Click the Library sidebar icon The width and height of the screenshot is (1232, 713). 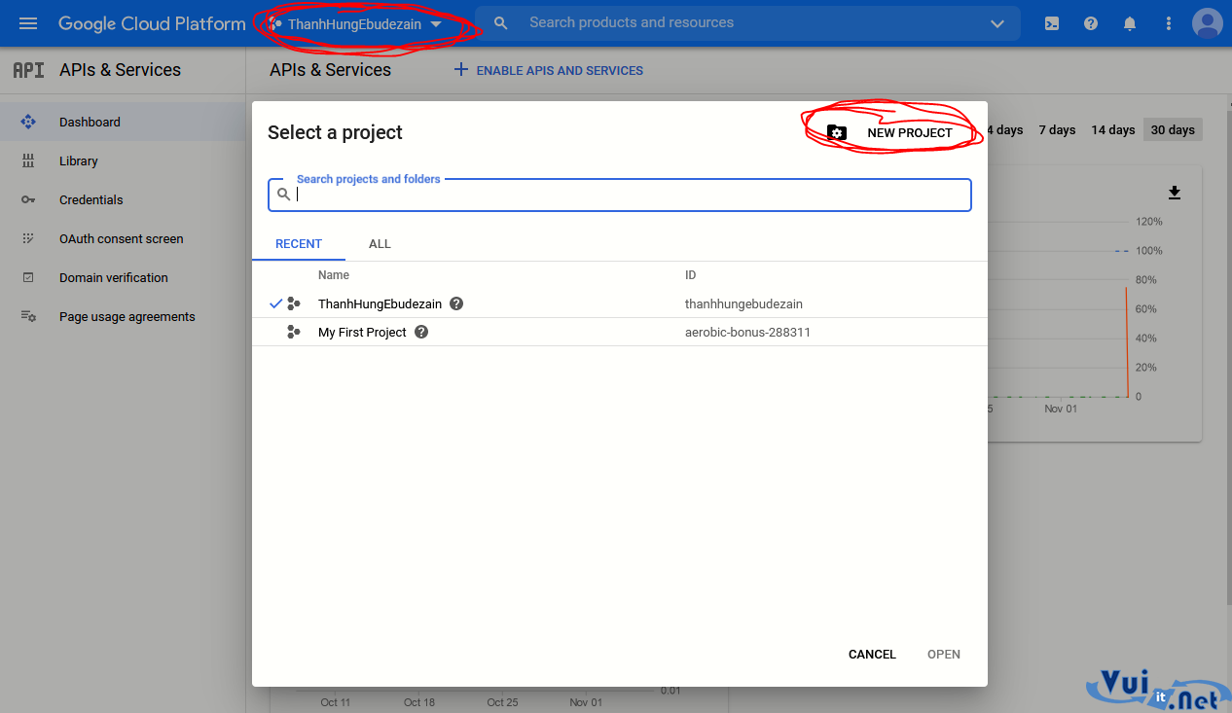point(28,160)
